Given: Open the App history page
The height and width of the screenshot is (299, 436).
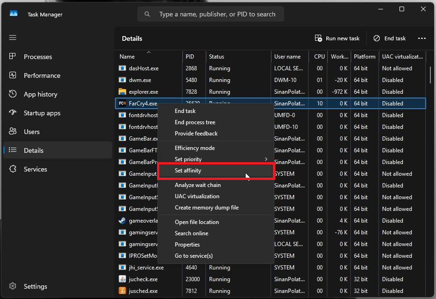Looking at the screenshot, I should click(58, 94).
